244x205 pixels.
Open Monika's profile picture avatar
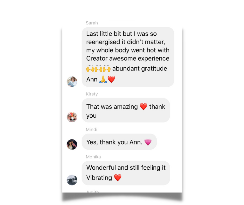pyautogui.click(x=72, y=180)
